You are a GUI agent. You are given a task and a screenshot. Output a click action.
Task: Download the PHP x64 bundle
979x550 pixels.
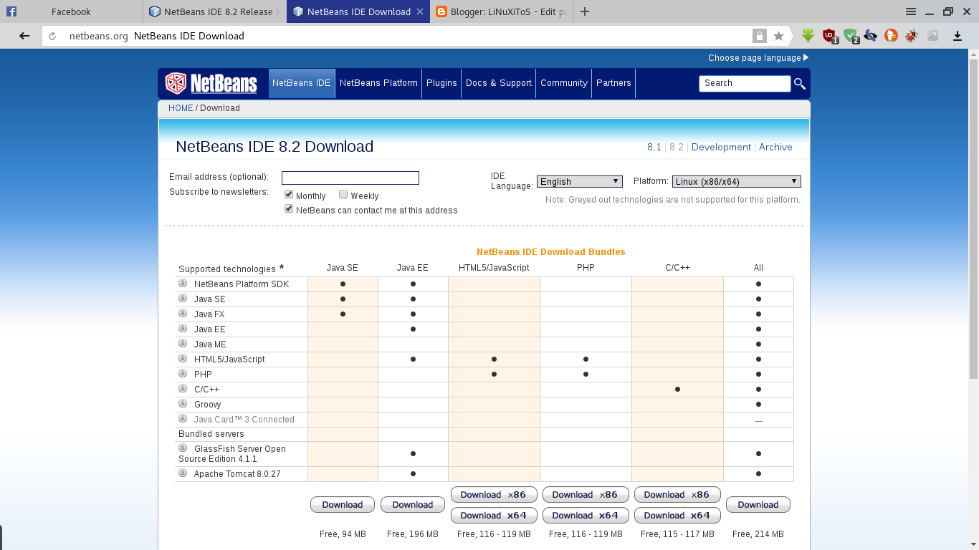click(x=585, y=516)
